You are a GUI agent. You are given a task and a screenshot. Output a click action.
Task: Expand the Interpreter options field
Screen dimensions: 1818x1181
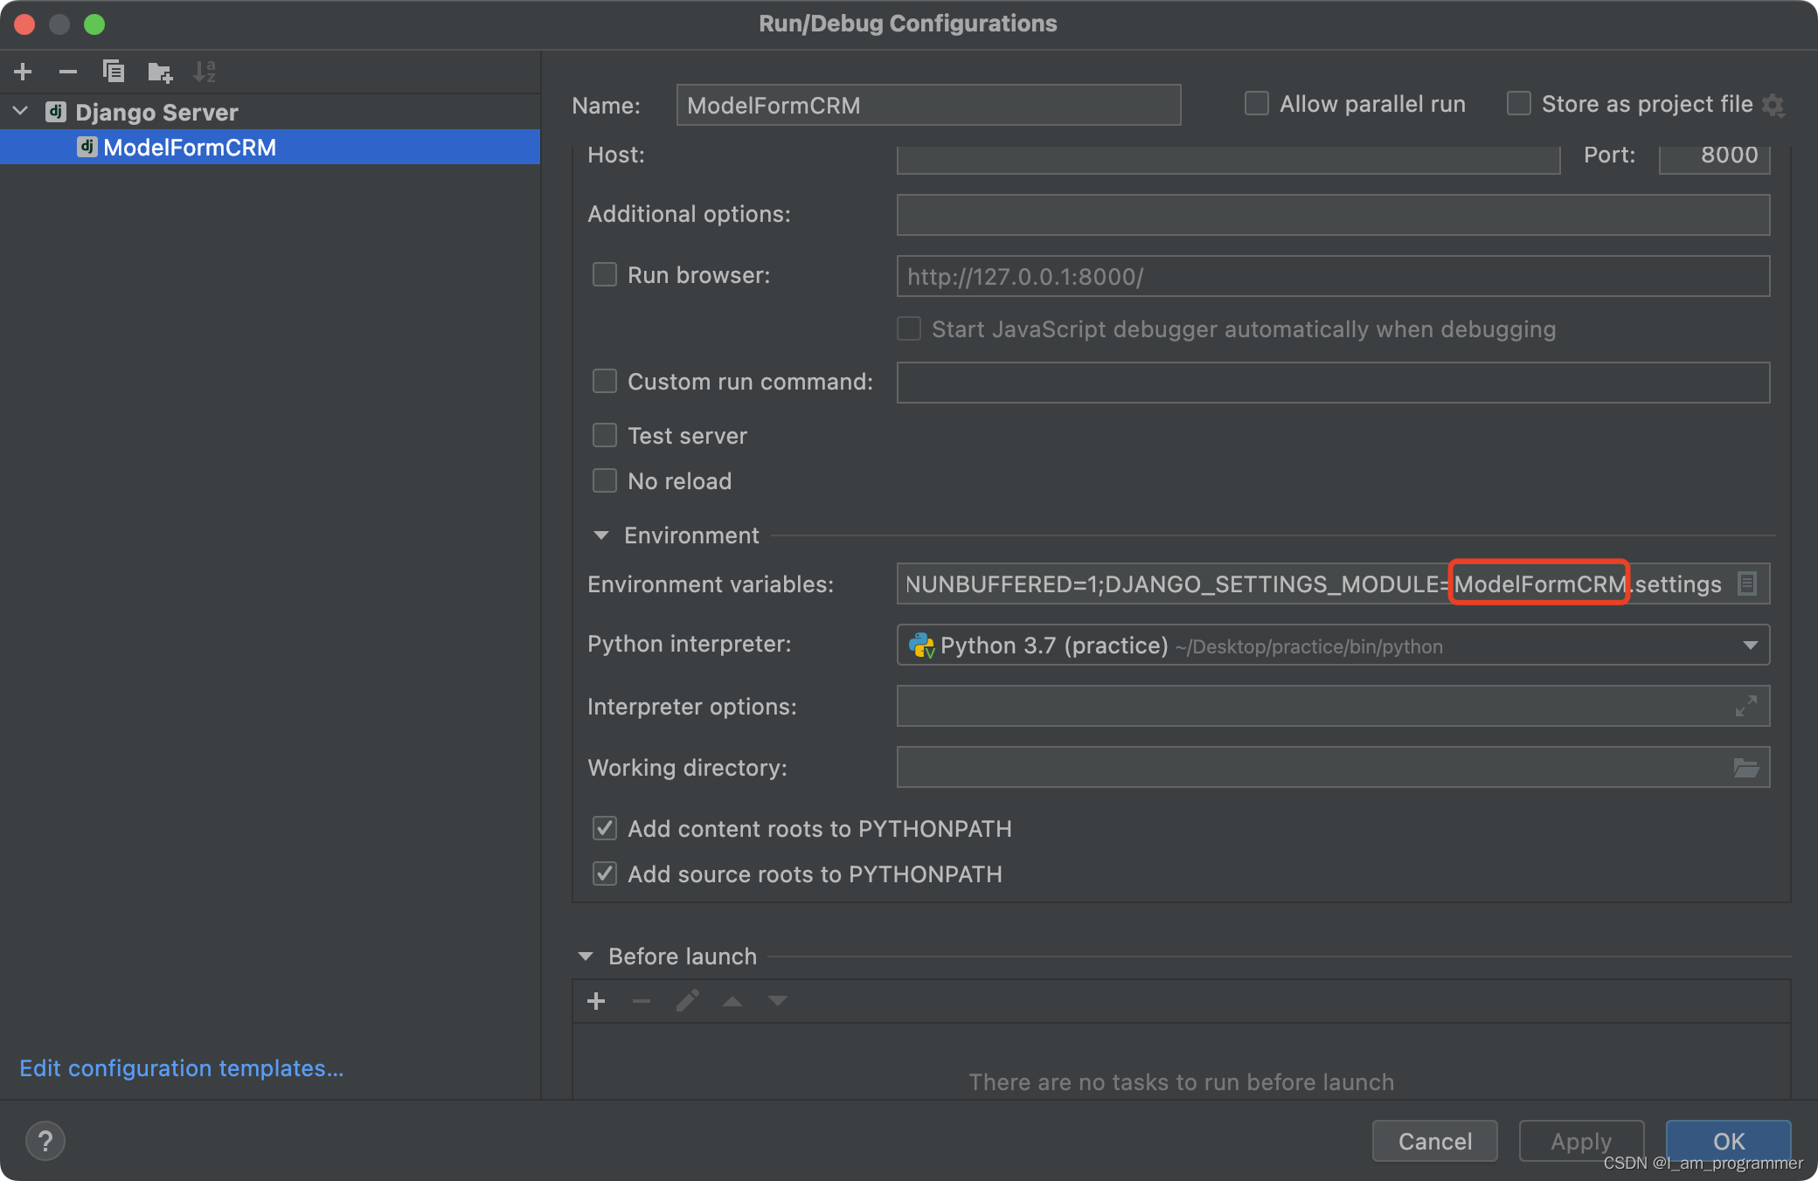point(1746,706)
